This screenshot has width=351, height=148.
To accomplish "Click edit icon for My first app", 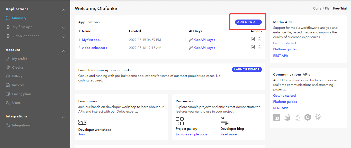I will pos(253,40).
